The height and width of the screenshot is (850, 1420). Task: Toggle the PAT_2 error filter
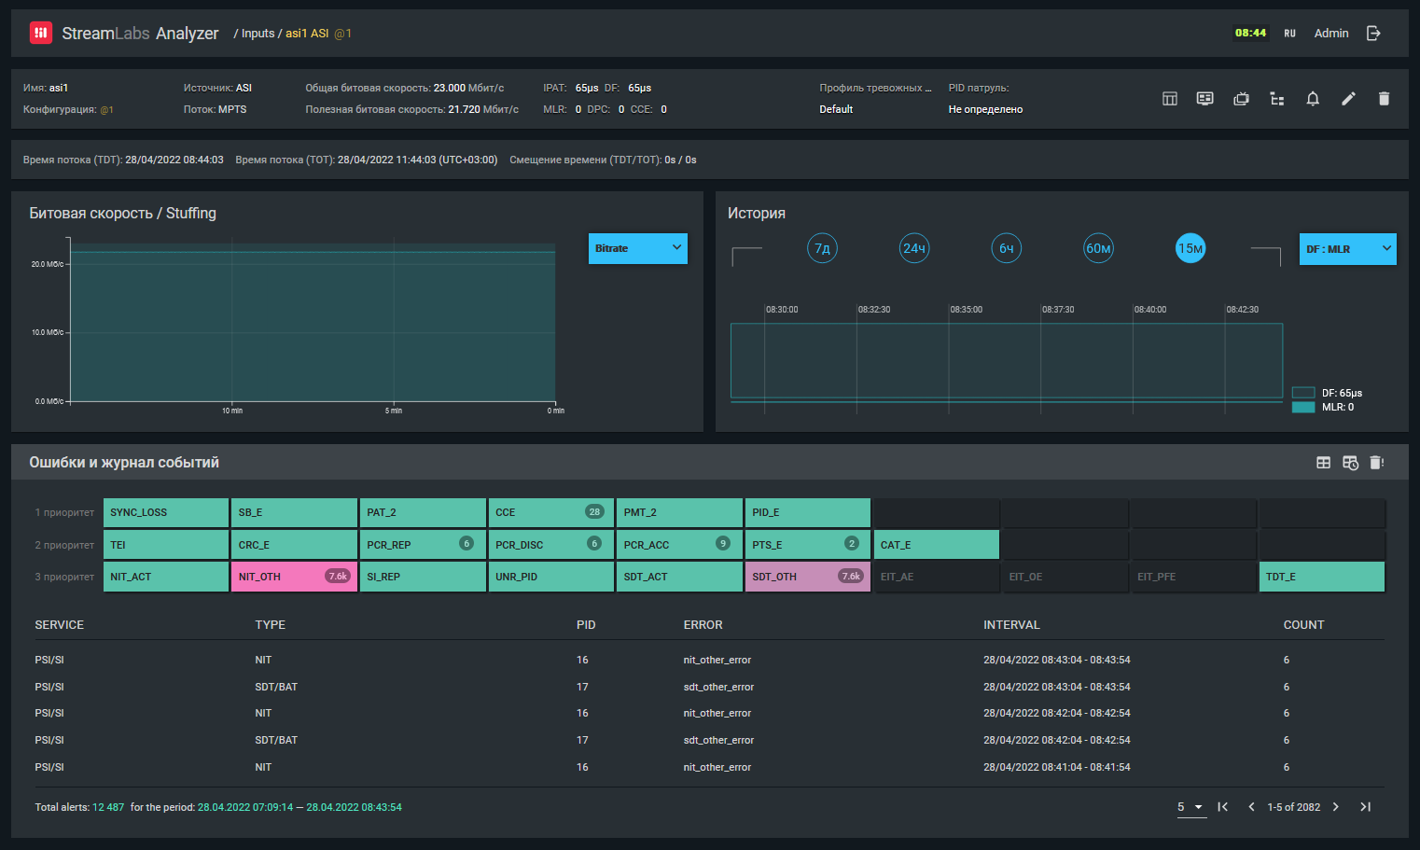[423, 512]
